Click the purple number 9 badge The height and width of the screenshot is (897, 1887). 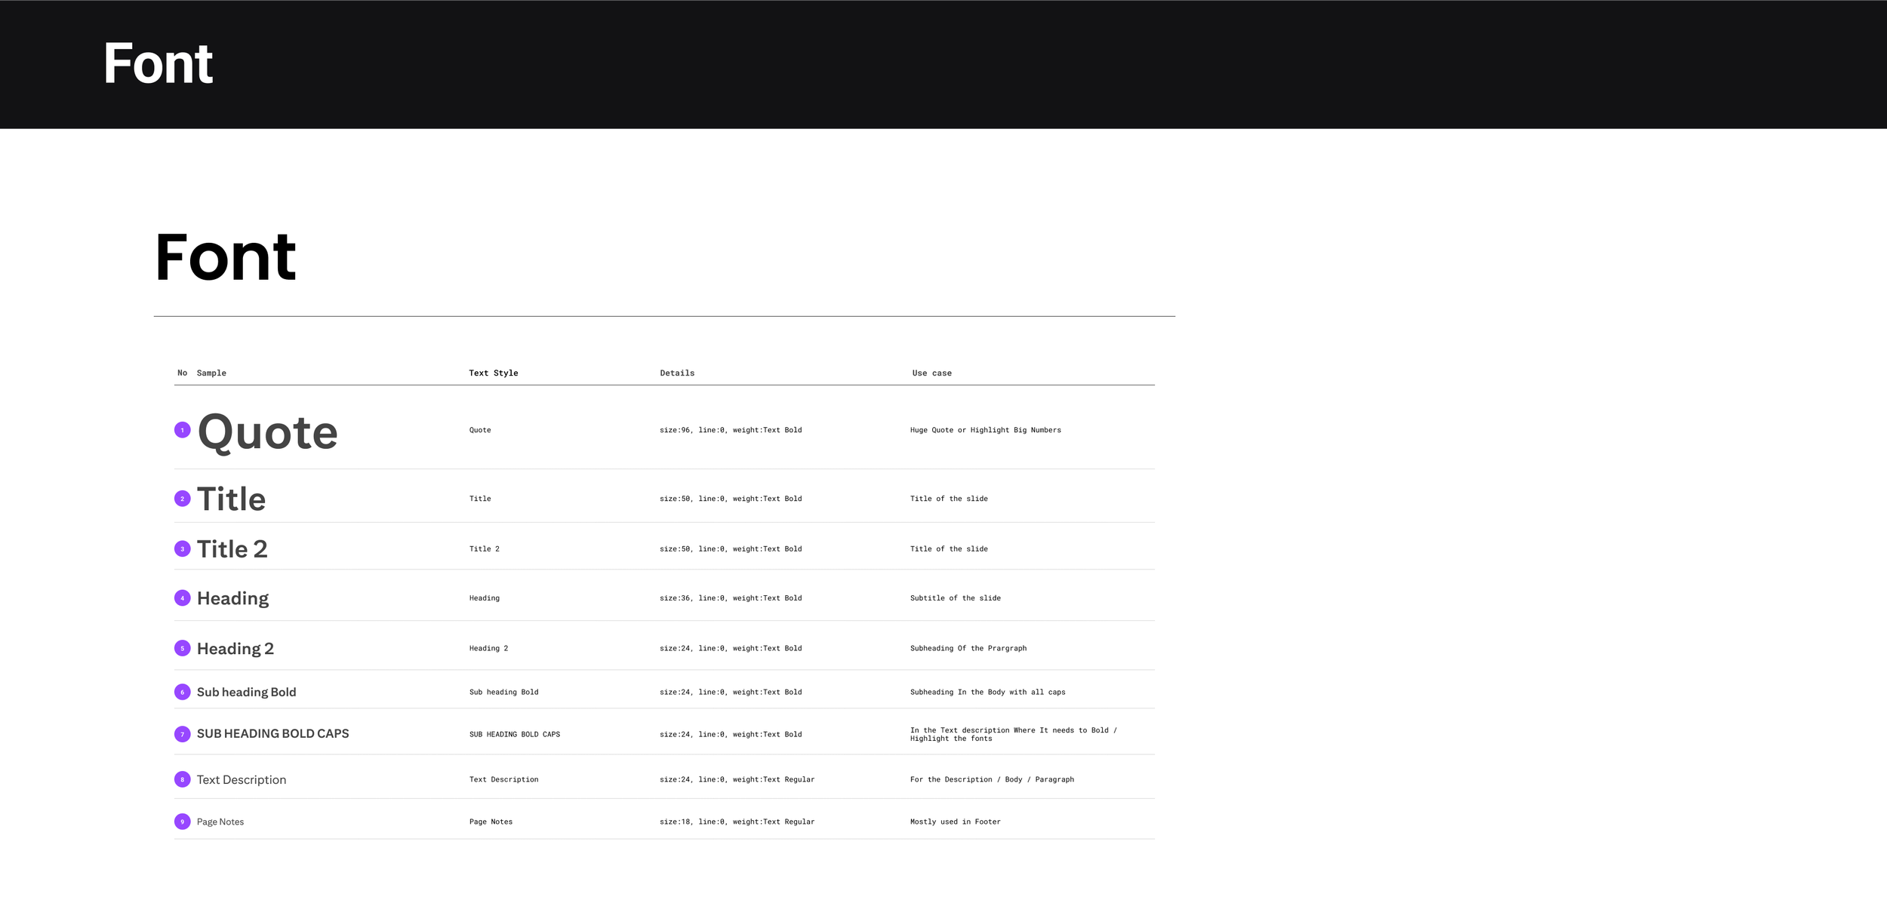tap(182, 822)
